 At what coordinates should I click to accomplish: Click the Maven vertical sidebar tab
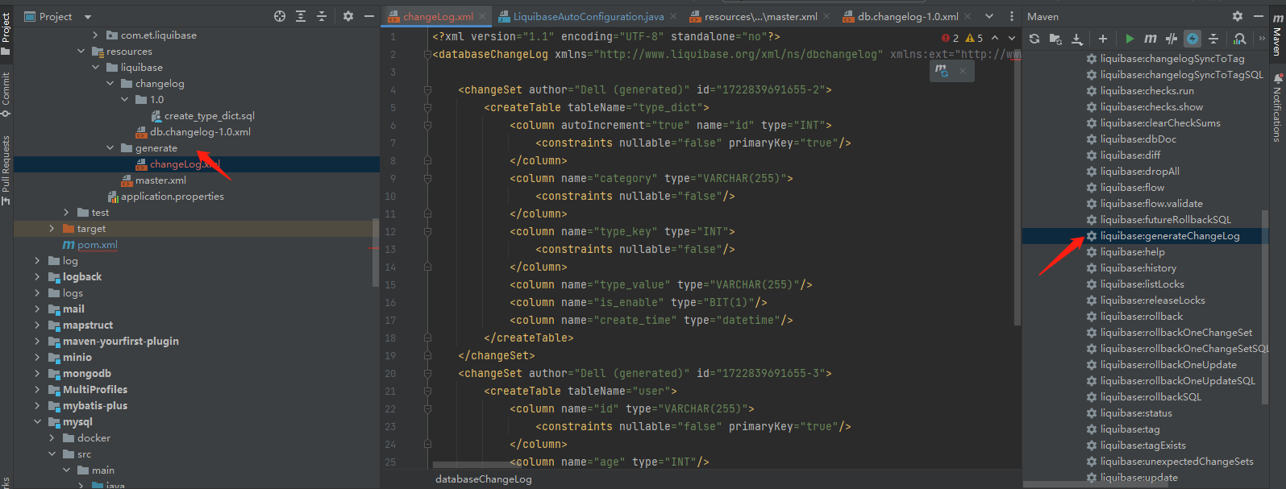(1278, 35)
